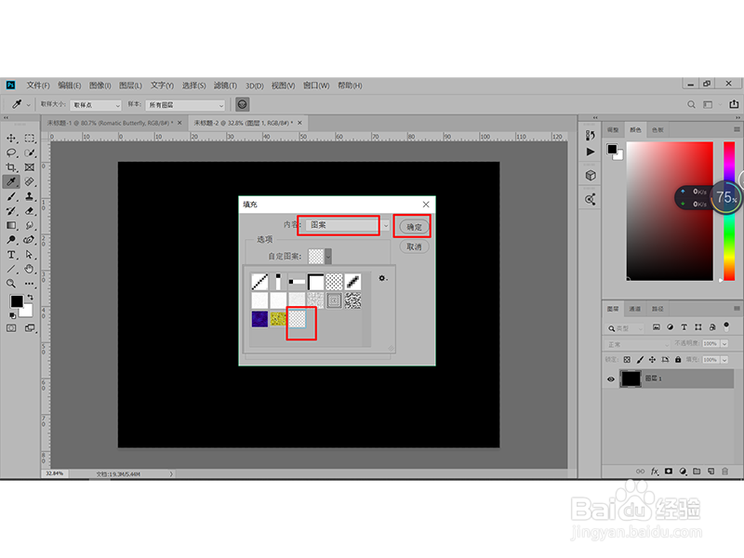Select the Zoom tool
Image resolution: width=744 pixels, height=558 pixels.
(x=11, y=284)
